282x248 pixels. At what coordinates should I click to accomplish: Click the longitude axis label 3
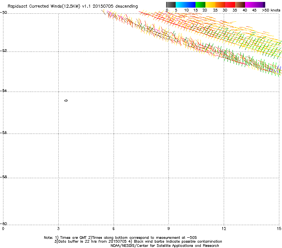[x=58, y=229]
